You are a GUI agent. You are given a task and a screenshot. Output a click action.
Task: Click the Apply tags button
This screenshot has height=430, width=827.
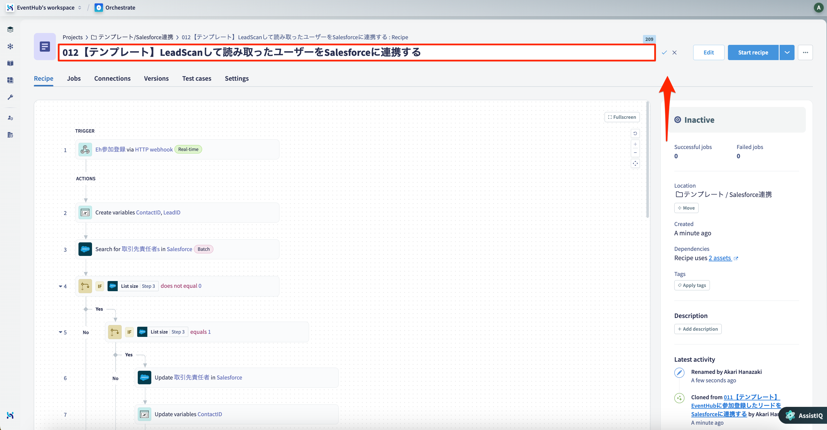tap(692, 285)
